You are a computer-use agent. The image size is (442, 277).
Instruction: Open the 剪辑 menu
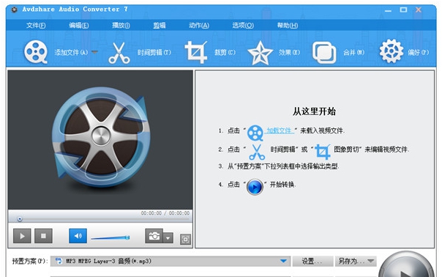coord(160,26)
